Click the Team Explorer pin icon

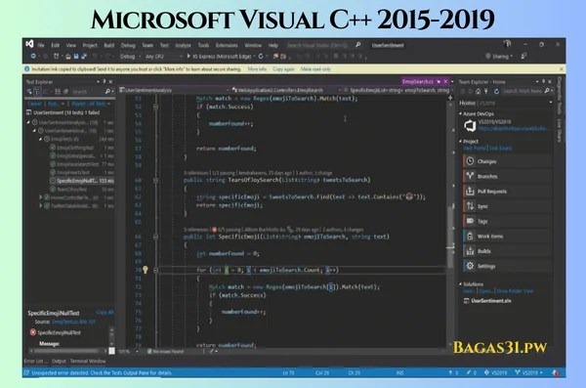[x=543, y=81]
